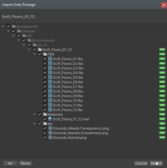Click the mesh icon of Scifi_Floors_02.fbx
Screen dimensions: 167x168
tap(50, 63)
